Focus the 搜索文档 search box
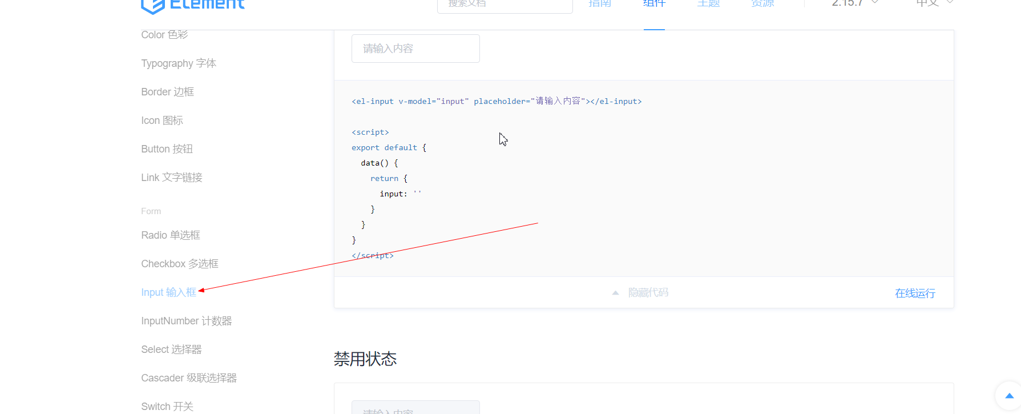1021x414 pixels. [x=505, y=5]
